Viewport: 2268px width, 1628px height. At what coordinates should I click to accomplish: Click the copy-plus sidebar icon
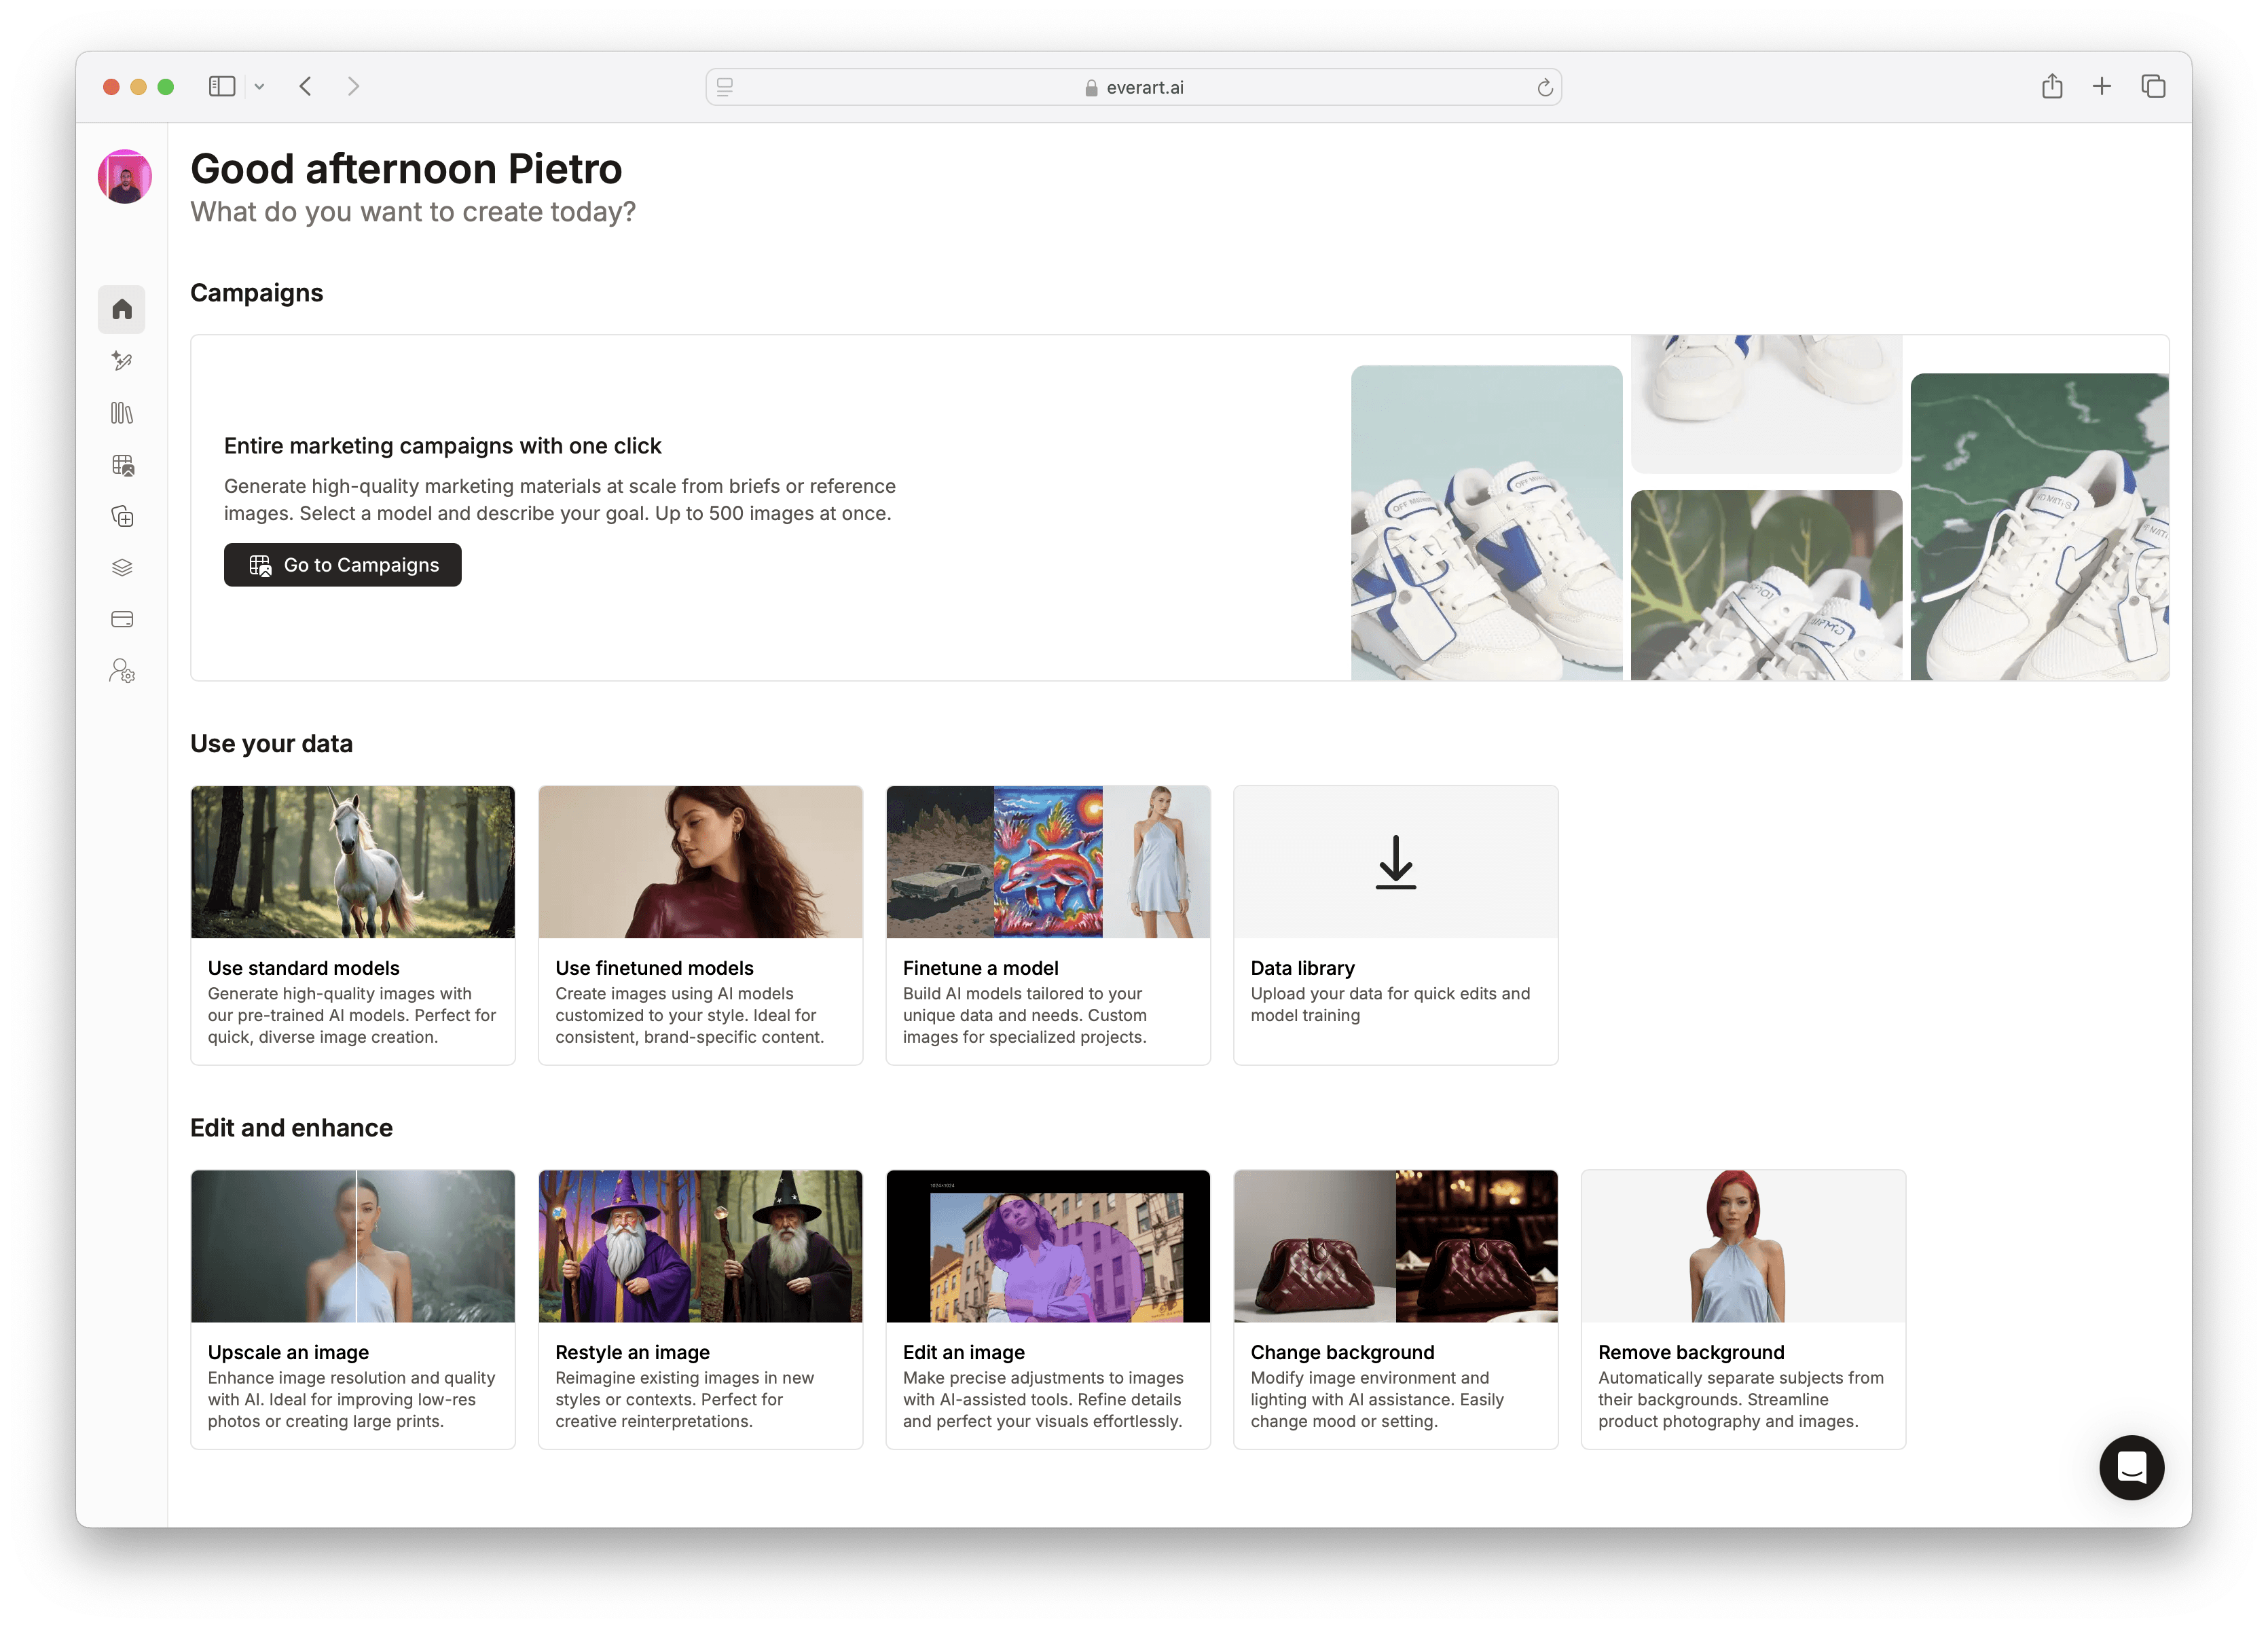(122, 517)
